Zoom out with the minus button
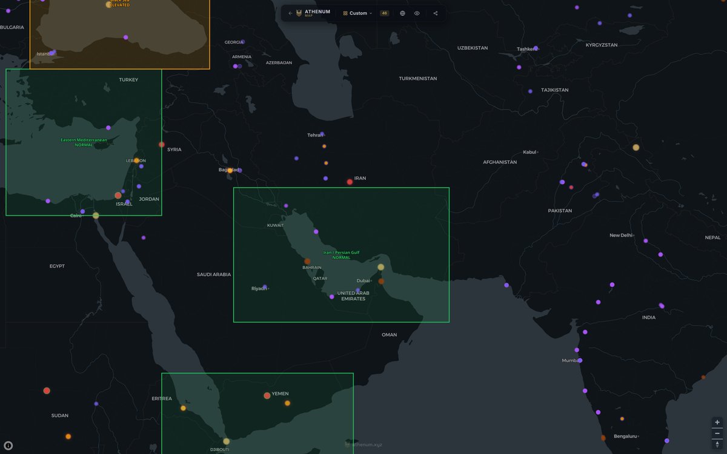727x454 pixels. (717, 433)
